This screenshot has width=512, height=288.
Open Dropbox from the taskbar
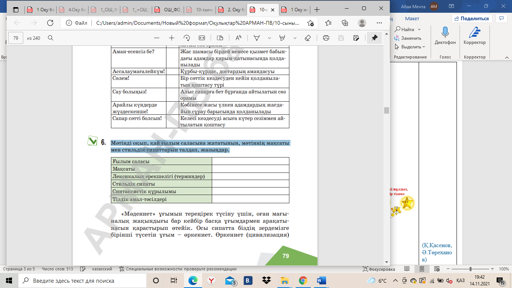[x=266, y=280]
